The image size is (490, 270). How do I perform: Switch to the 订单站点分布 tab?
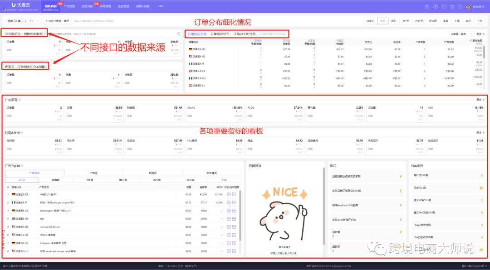pyautogui.click(x=197, y=34)
